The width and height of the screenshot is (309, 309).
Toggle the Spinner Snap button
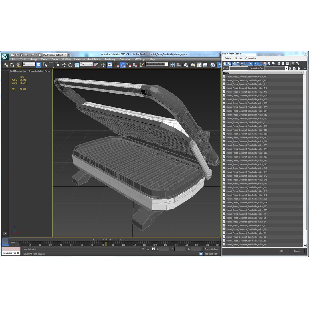click(x=135, y=65)
